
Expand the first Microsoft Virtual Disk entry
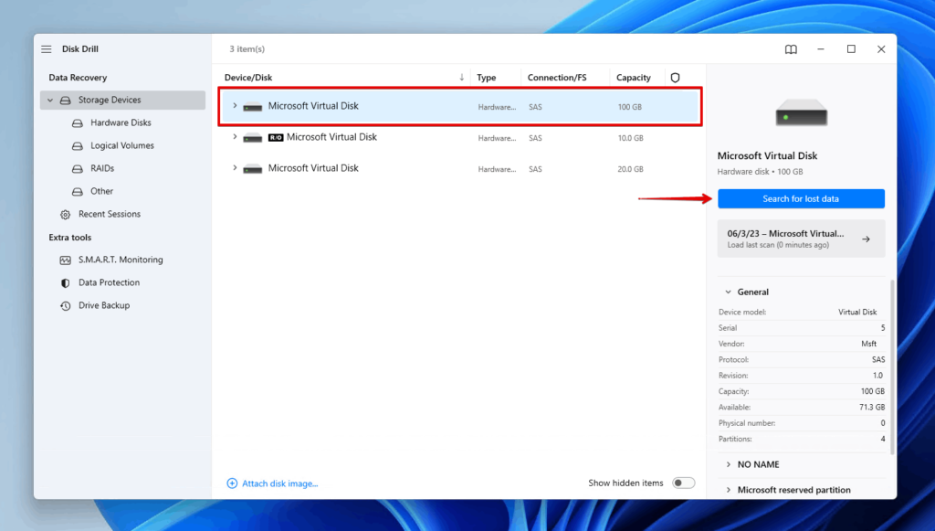tap(235, 106)
